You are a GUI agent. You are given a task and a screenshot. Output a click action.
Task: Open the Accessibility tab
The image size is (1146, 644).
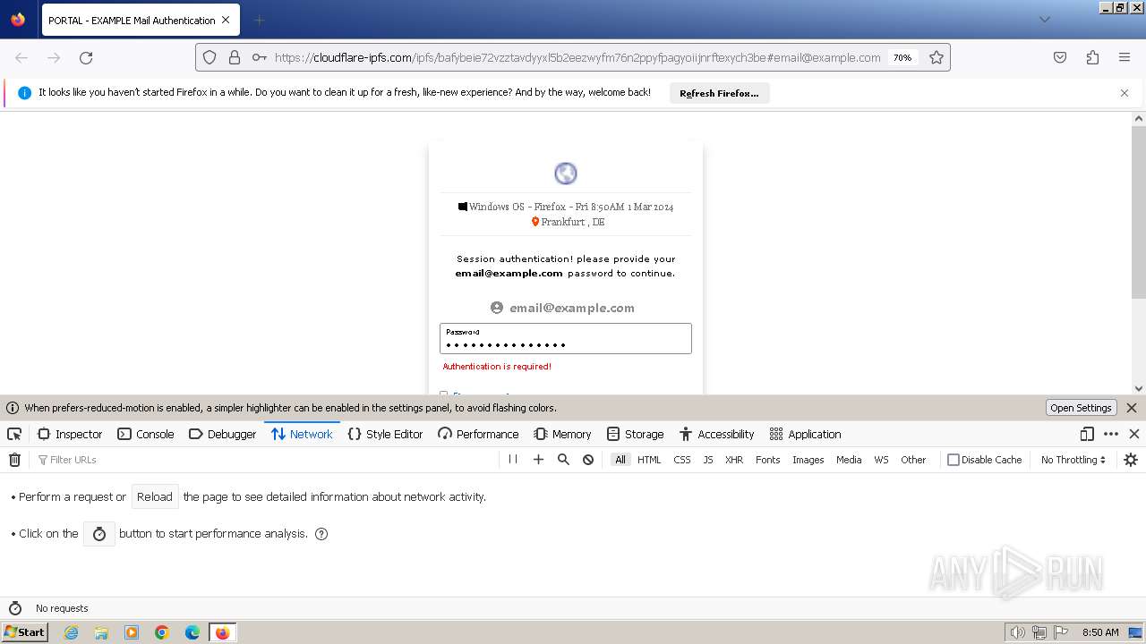(716, 434)
